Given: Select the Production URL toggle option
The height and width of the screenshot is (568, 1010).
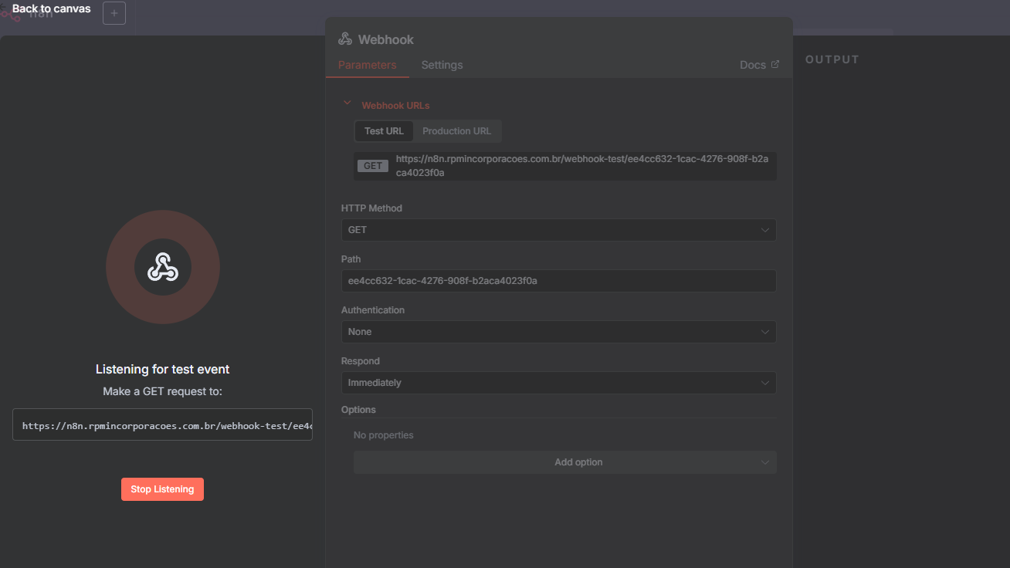Looking at the screenshot, I should pos(457,131).
